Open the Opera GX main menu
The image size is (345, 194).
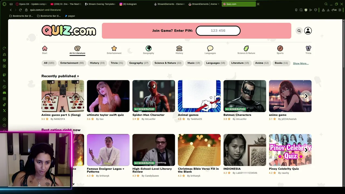pyautogui.click(x=4, y=4)
